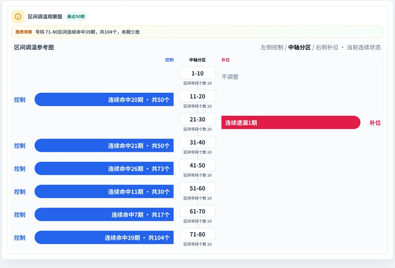The image size is (395, 268).
Task: Select the 31-40 range box
Action: click(197, 142)
